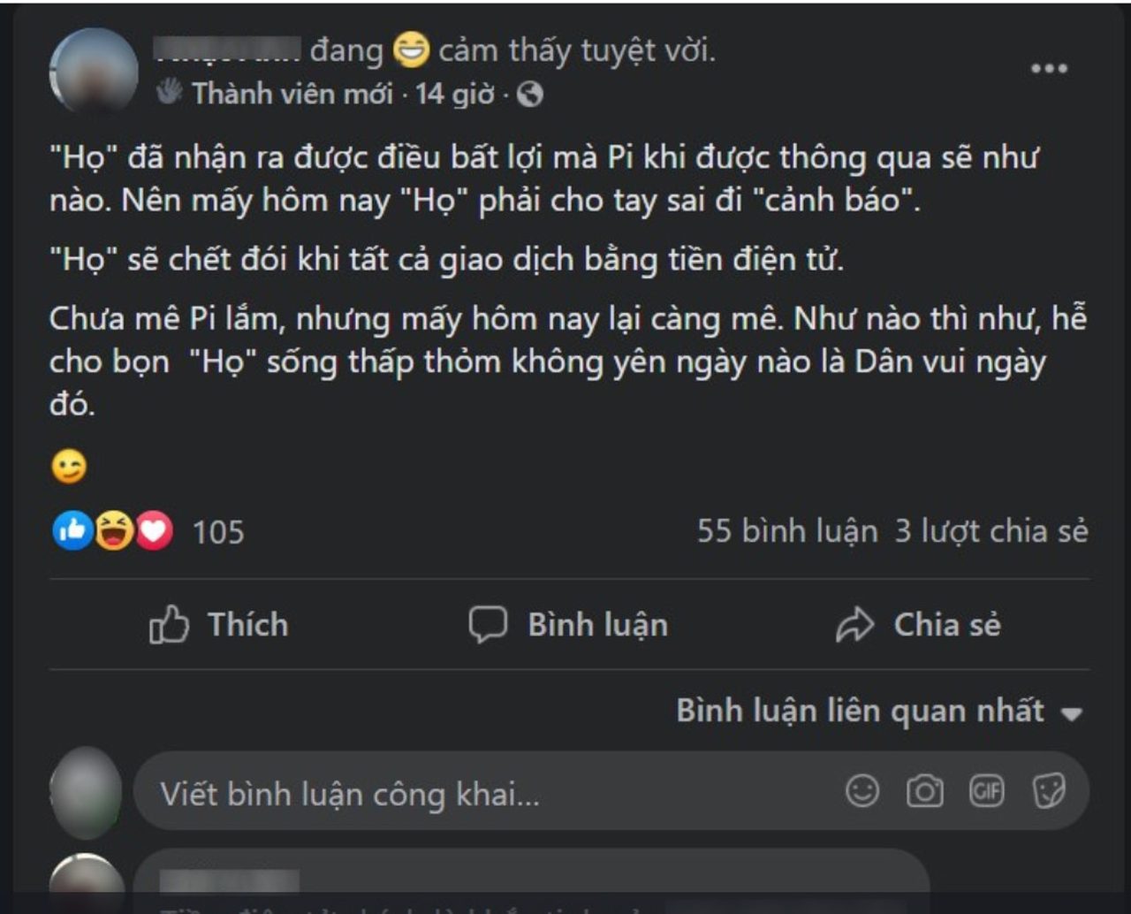1131x914 pixels.
Task: Click the Haha laughing reaction icon
Action: coord(114,531)
